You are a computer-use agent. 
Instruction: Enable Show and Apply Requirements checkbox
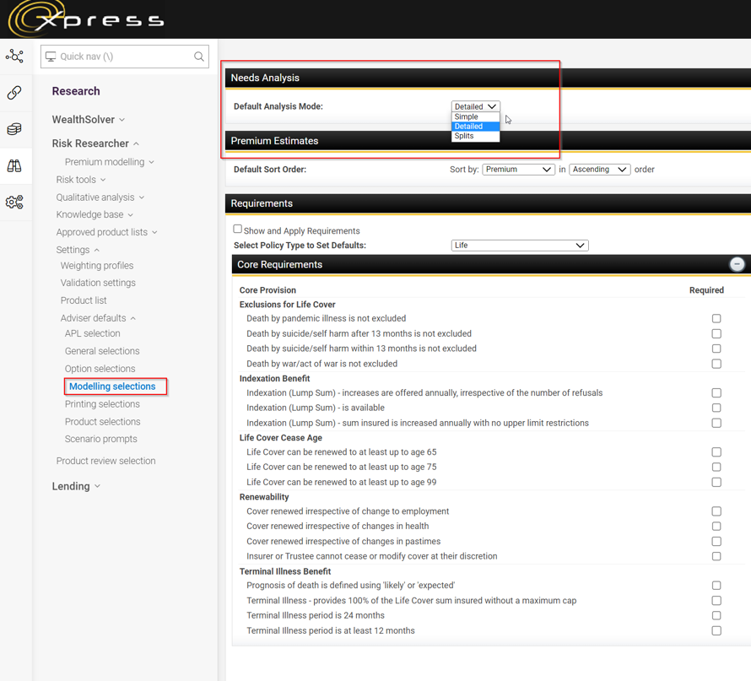pos(238,230)
